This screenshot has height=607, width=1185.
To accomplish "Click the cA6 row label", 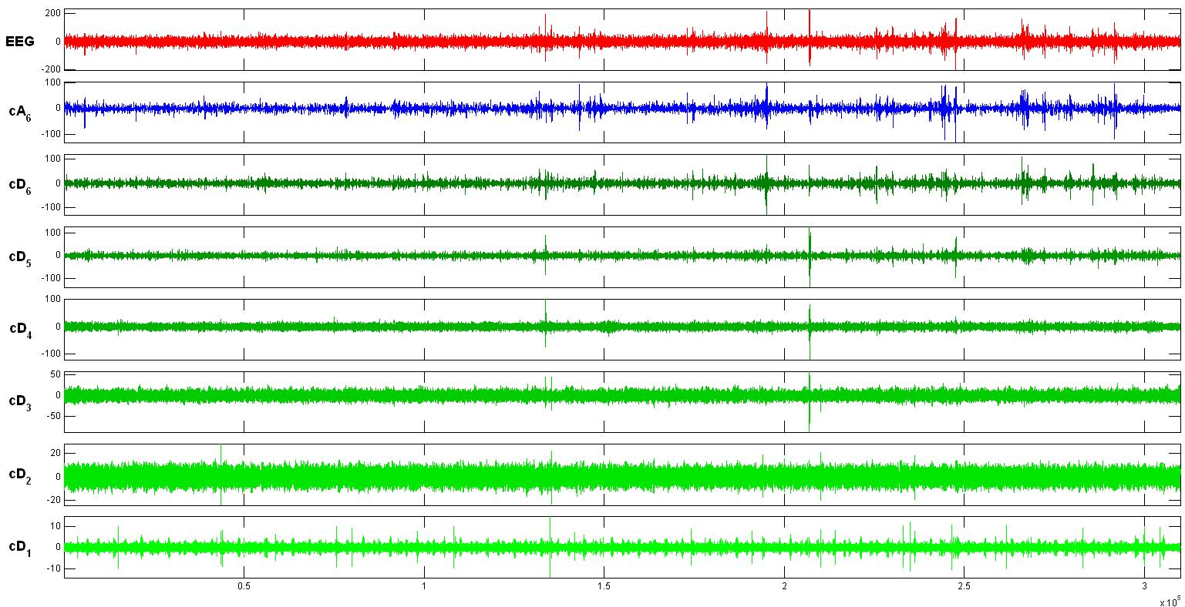I will (x=20, y=111).
